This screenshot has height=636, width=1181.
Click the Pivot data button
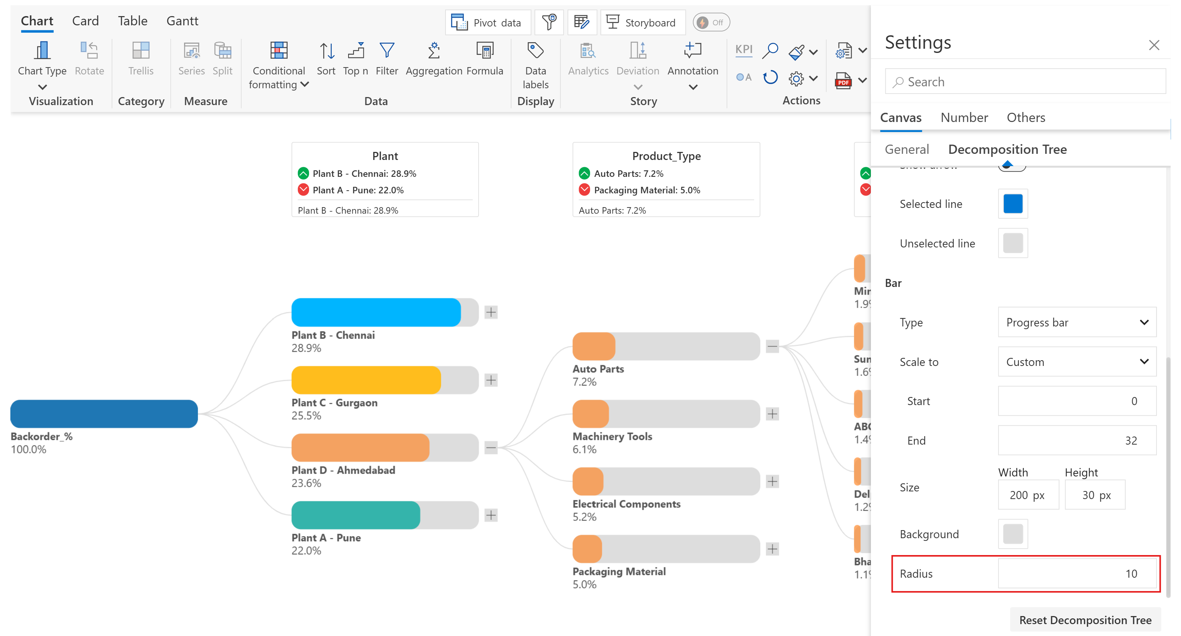(x=487, y=23)
